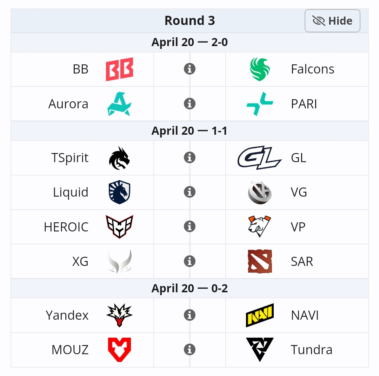This screenshot has width=379, height=376.
Task: Hide the Round 3 match list
Action: tap(332, 21)
